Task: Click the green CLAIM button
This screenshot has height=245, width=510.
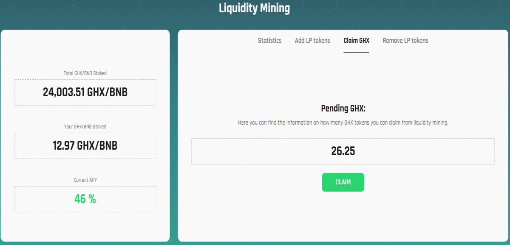Action: (x=343, y=182)
